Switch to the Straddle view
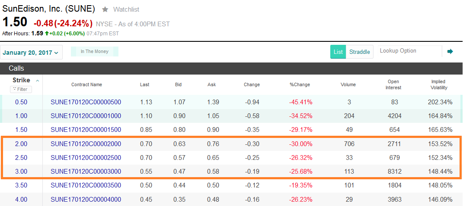The image size is (463, 206). click(x=359, y=52)
